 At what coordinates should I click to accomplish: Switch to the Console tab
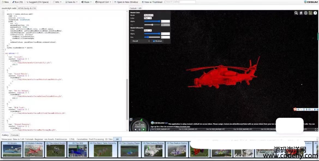pyautogui.click(x=15, y=135)
